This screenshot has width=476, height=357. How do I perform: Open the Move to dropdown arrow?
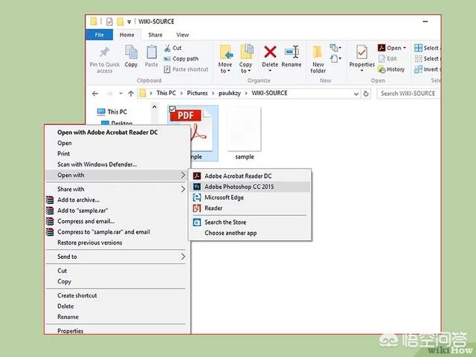tap(228, 71)
